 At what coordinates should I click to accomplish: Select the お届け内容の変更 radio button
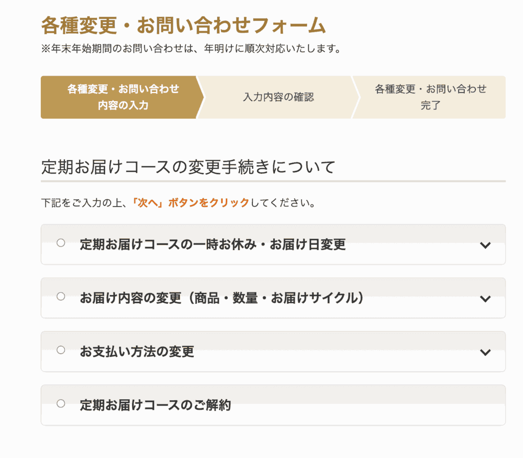(61, 296)
